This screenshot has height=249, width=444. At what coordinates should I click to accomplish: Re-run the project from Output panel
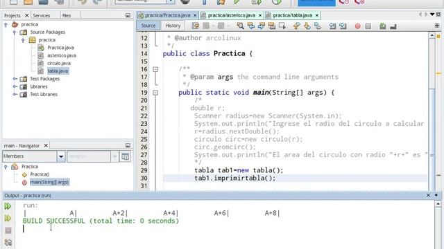click(8, 206)
